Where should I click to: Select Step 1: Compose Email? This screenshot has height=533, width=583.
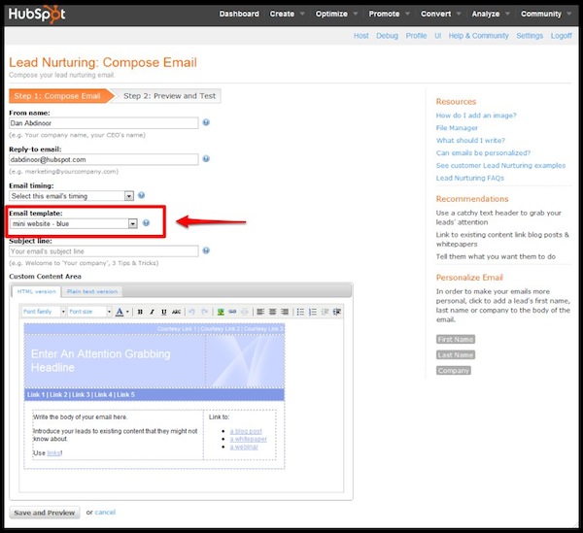[57, 96]
